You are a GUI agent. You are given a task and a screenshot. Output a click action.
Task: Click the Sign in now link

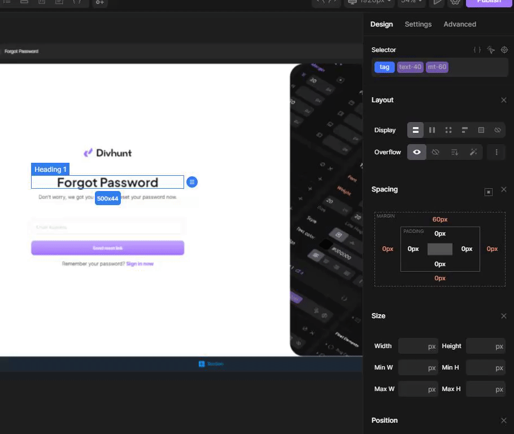(140, 264)
